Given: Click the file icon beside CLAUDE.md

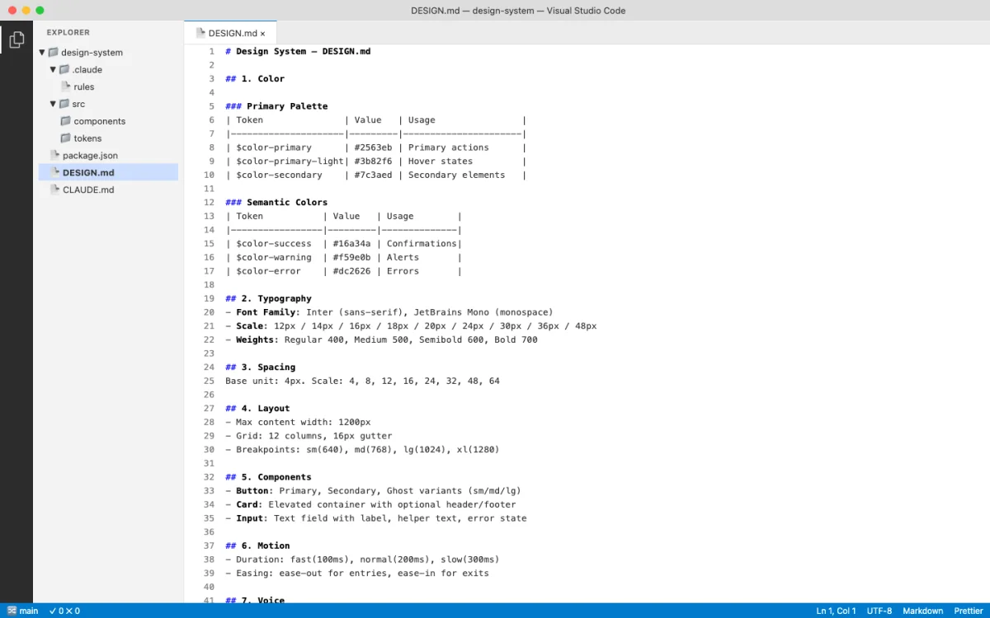Looking at the screenshot, I should pos(55,190).
